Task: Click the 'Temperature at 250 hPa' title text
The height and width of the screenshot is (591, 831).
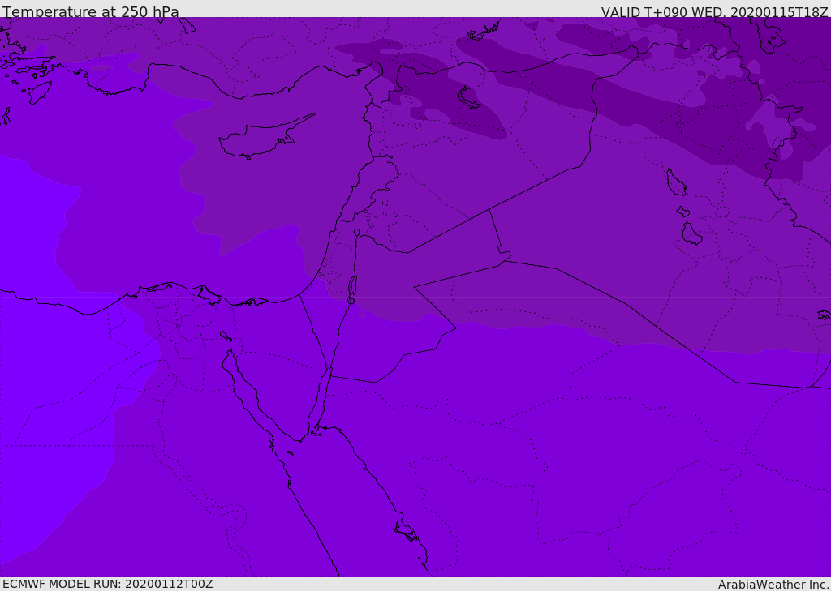Action: (91, 11)
